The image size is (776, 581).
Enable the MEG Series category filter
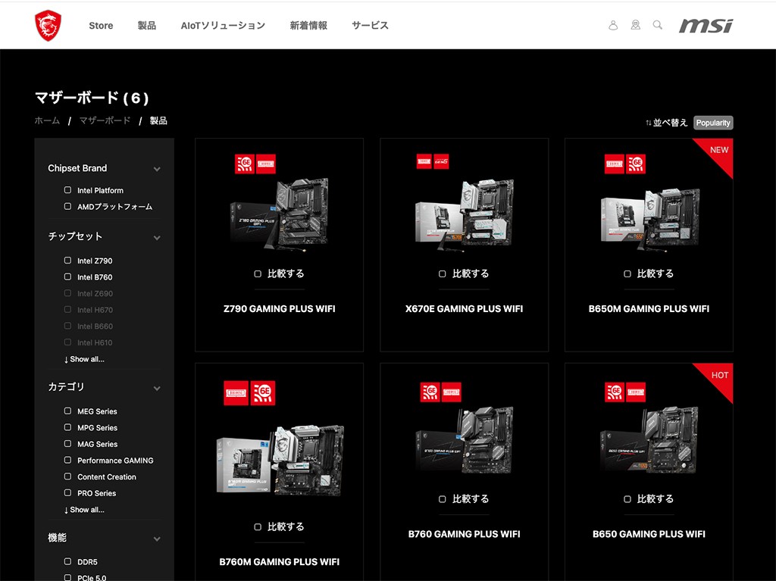[67, 411]
